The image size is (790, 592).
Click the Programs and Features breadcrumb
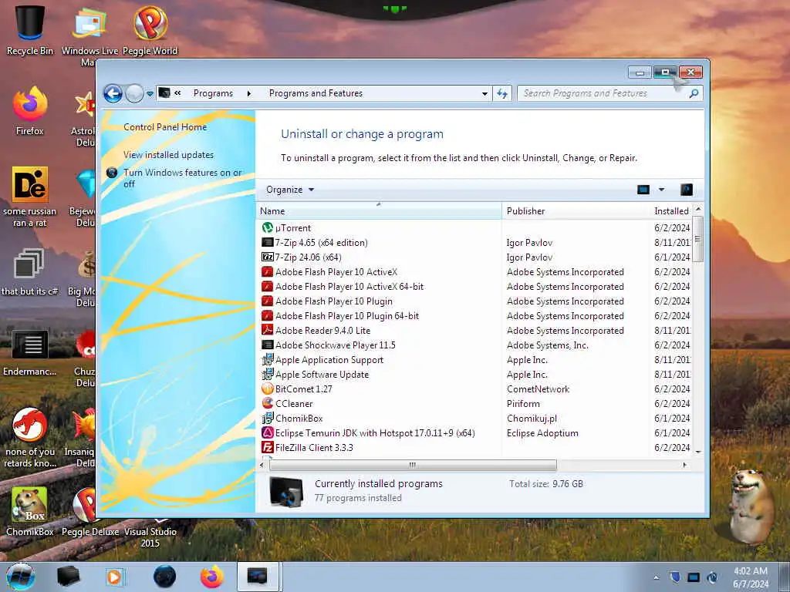click(316, 93)
